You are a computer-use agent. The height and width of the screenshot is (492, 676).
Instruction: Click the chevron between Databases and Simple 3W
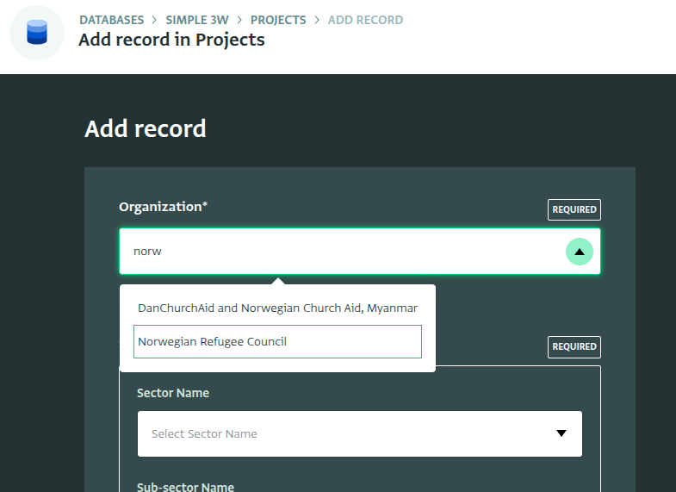[154, 20]
